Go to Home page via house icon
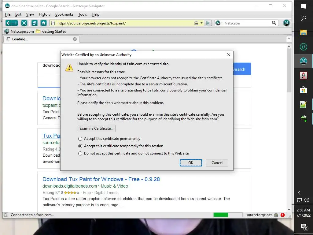 44,23
